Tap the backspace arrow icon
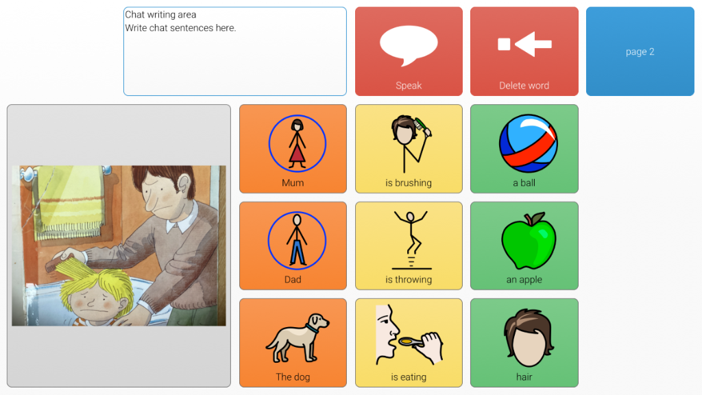This screenshot has width=702, height=395. click(524, 44)
